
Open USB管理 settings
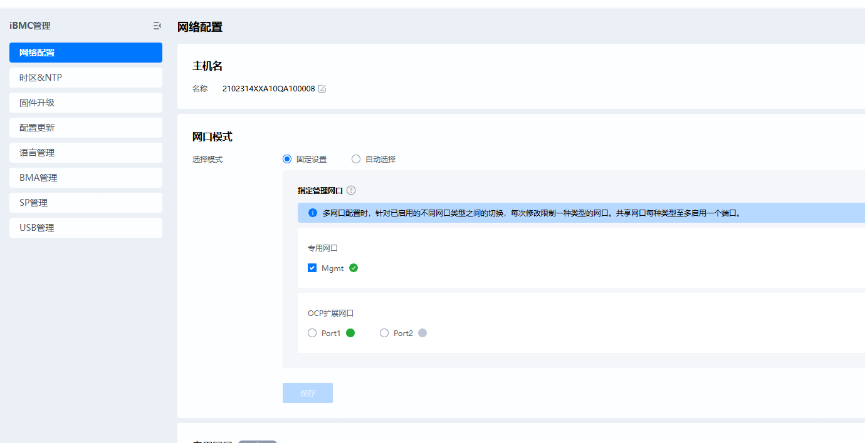[86, 228]
